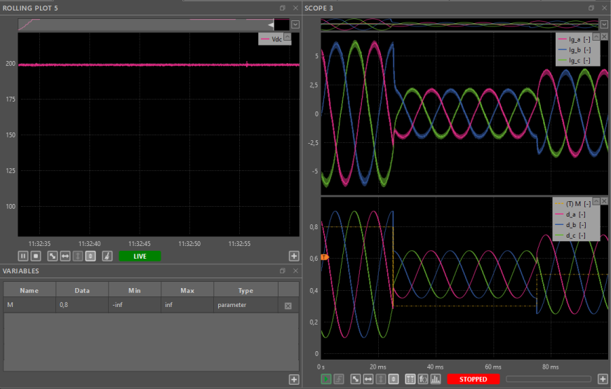Pause the Rolling Plot 5 acquisition
This screenshot has width=611, height=389.
[24, 257]
